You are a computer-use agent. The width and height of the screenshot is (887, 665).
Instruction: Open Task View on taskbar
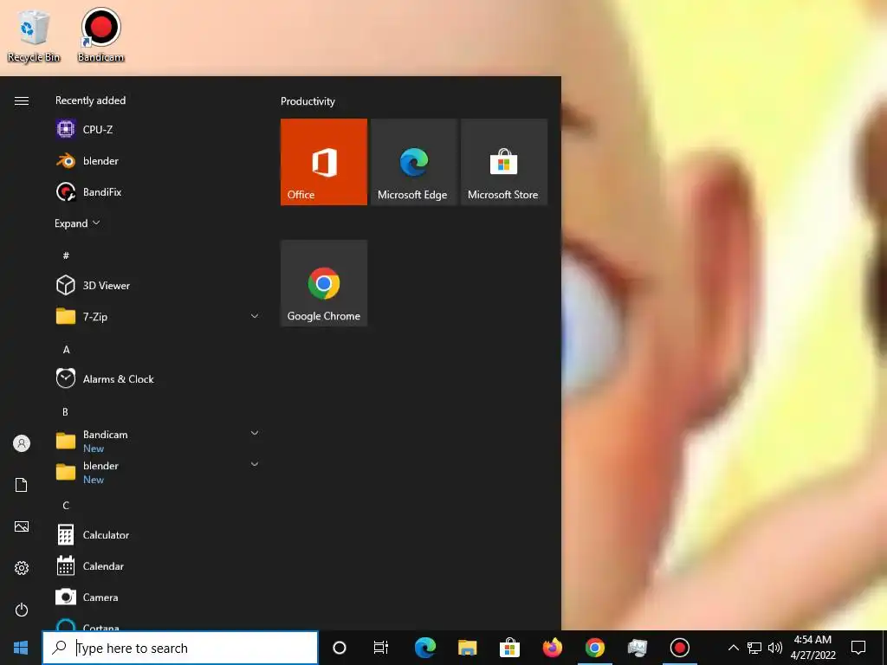tap(381, 648)
